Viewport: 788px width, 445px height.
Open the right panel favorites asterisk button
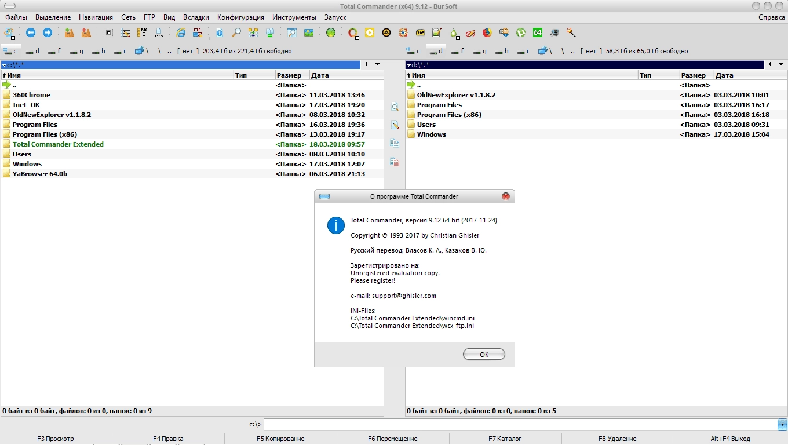pos(771,64)
